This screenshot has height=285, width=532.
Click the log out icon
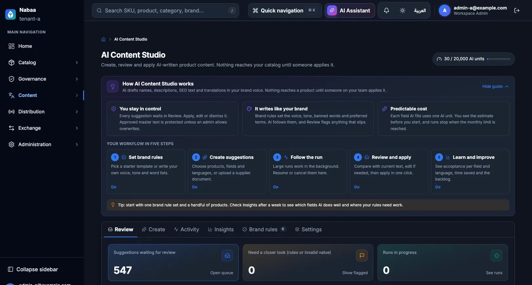click(517, 10)
